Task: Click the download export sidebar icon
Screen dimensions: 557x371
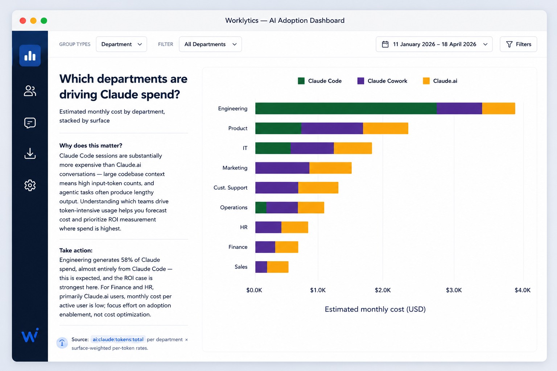Action: pos(30,153)
